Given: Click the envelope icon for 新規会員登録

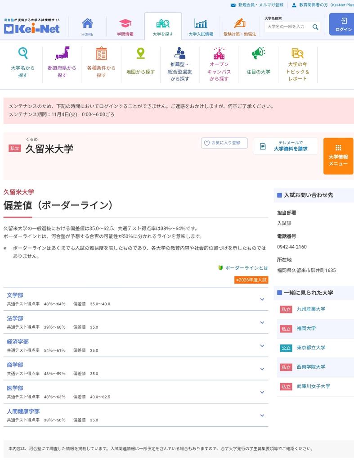Looking at the screenshot, I should coord(233,5).
